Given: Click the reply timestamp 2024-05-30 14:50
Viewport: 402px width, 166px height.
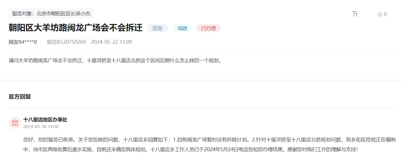Looking at the screenshot, I should [x=41, y=127].
